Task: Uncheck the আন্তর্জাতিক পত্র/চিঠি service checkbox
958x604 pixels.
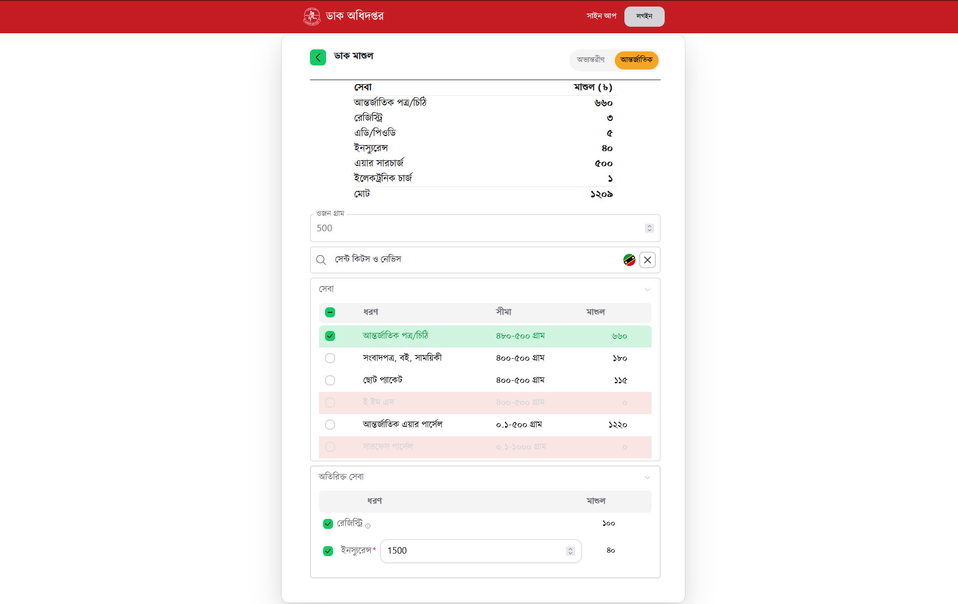Action: (x=330, y=336)
